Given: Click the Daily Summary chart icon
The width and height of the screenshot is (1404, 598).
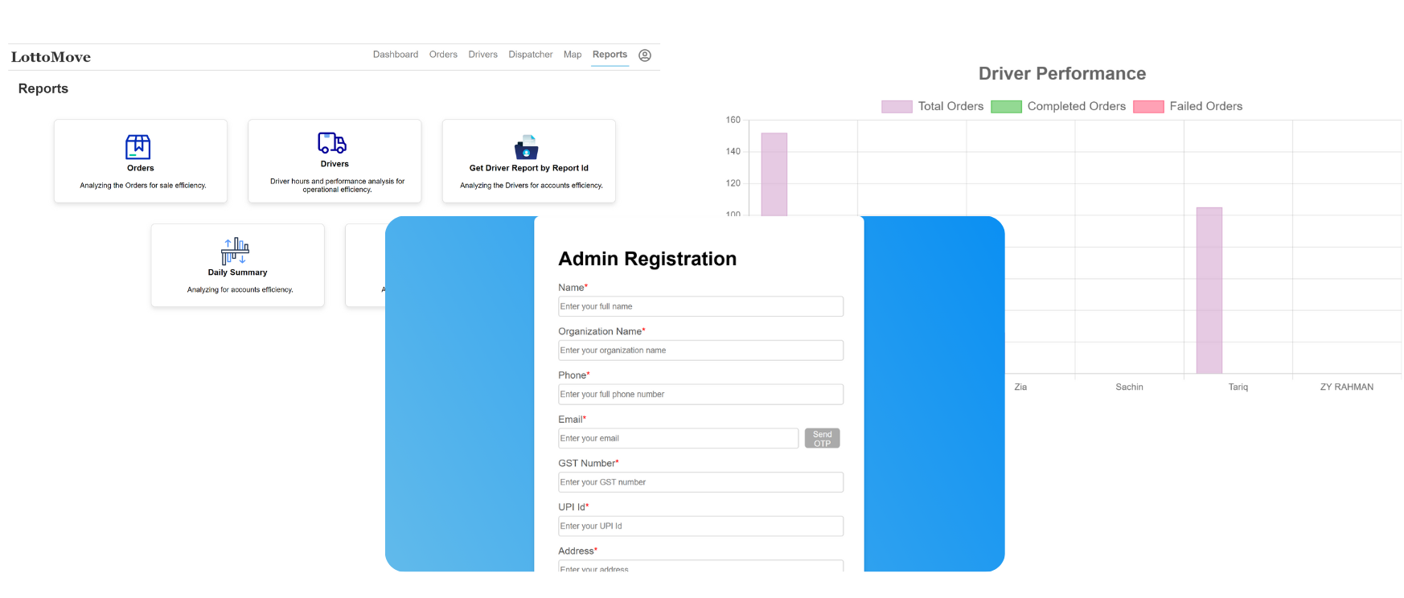Looking at the screenshot, I should [x=236, y=252].
